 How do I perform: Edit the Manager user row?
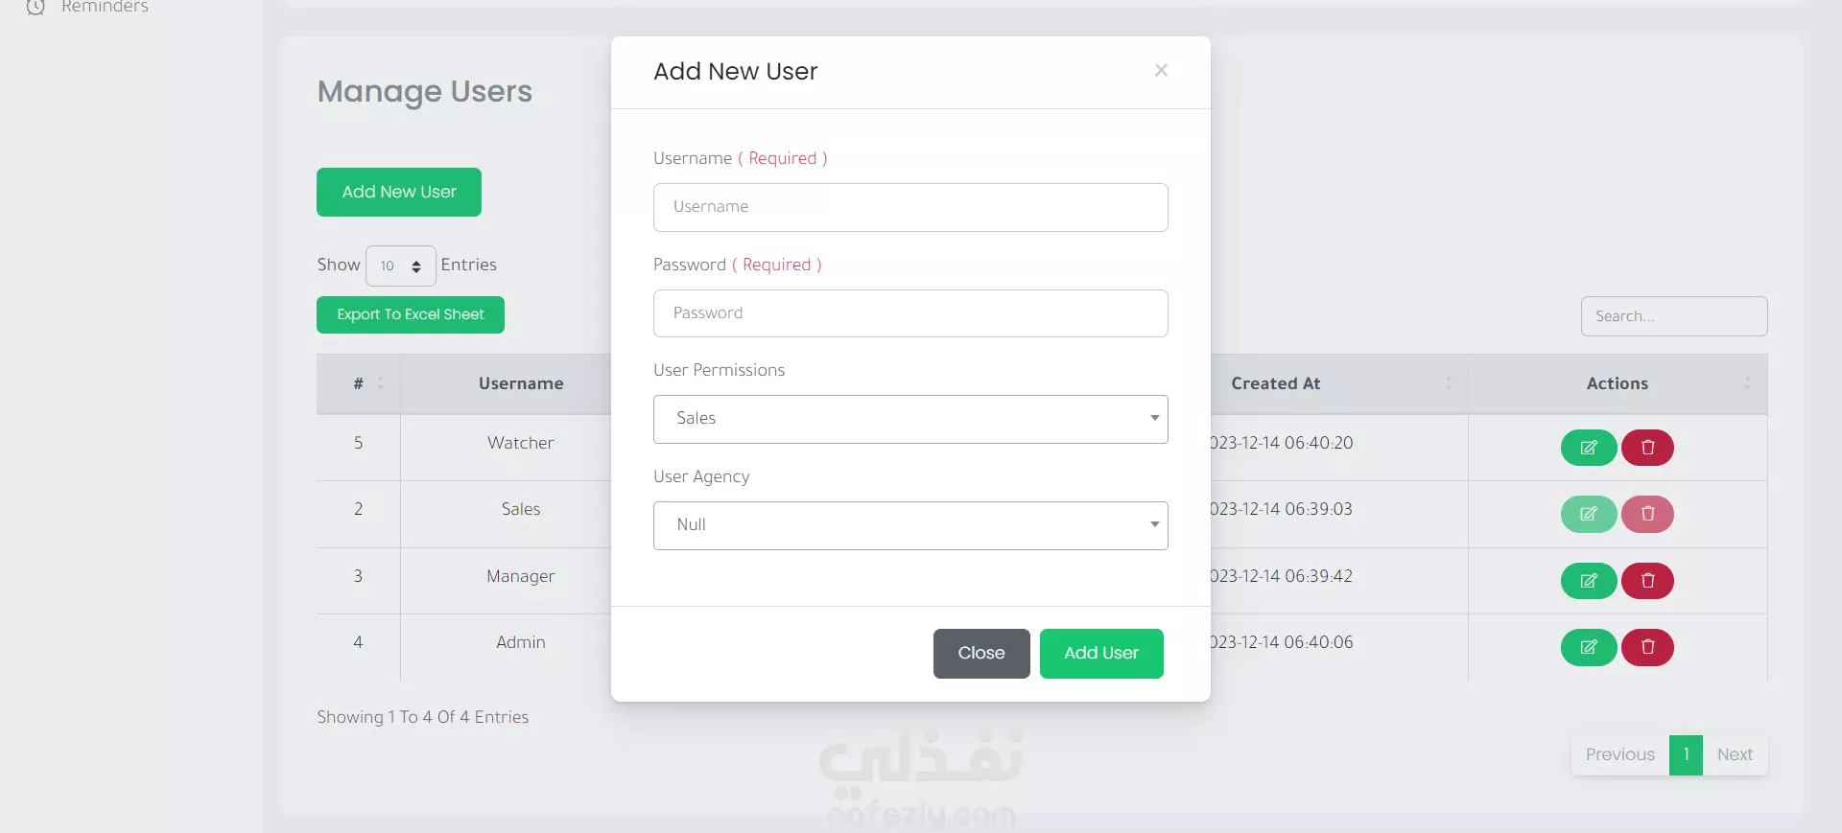tap(1589, 581)
